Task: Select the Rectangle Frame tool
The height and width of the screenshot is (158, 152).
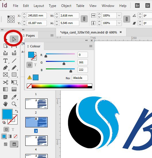Action: pos(5,75)
